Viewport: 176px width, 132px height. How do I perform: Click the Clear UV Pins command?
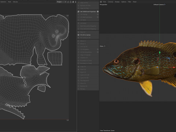point(83,8)
